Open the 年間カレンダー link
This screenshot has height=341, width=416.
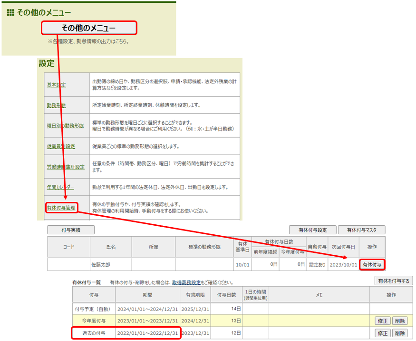point(60,187)
